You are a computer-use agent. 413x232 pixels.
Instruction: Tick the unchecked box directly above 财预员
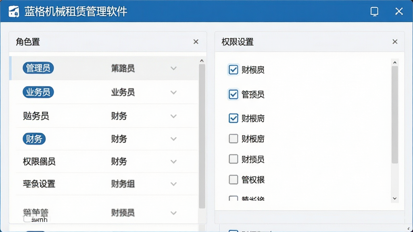point(234,139)
